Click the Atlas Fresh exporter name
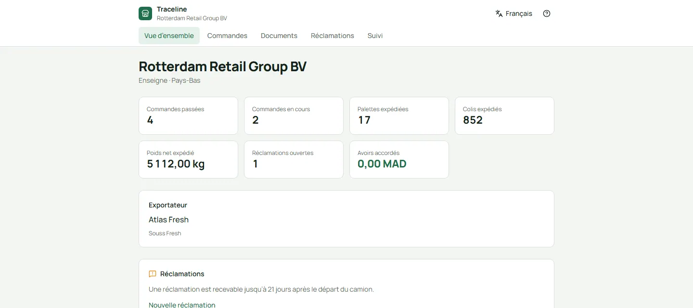This screenshot has width=693, height=308. pyautogui.click(x=168, y=219)
